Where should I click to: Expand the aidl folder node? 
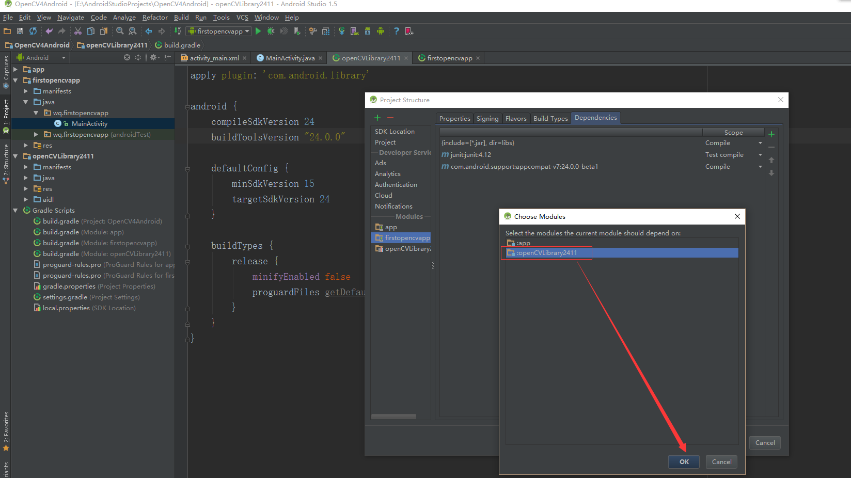pyautogui.click(x=26, y=199)
